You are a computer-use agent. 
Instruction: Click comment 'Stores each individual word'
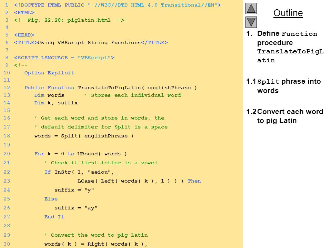133,95
